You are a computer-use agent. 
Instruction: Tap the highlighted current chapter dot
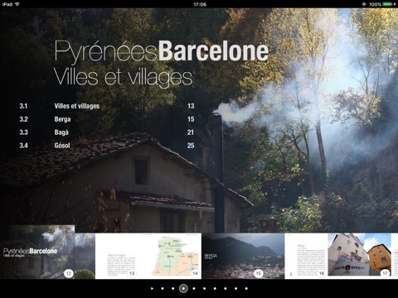pos(183,288)
